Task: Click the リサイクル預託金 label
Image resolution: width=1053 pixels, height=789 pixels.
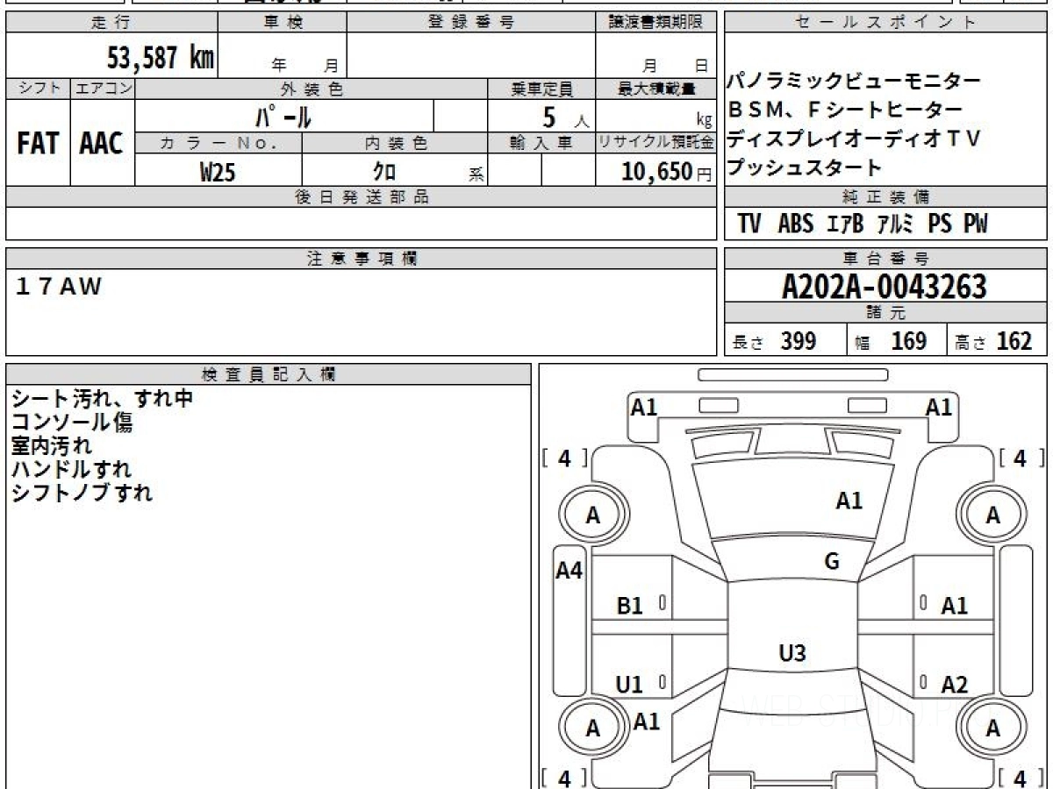Action: tap(656, 143)
